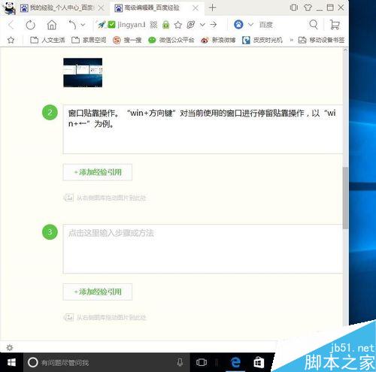The height and width of the screenshot is (372, 376).
Task: Open a new tab with plus button
Action: coord(212,8)
